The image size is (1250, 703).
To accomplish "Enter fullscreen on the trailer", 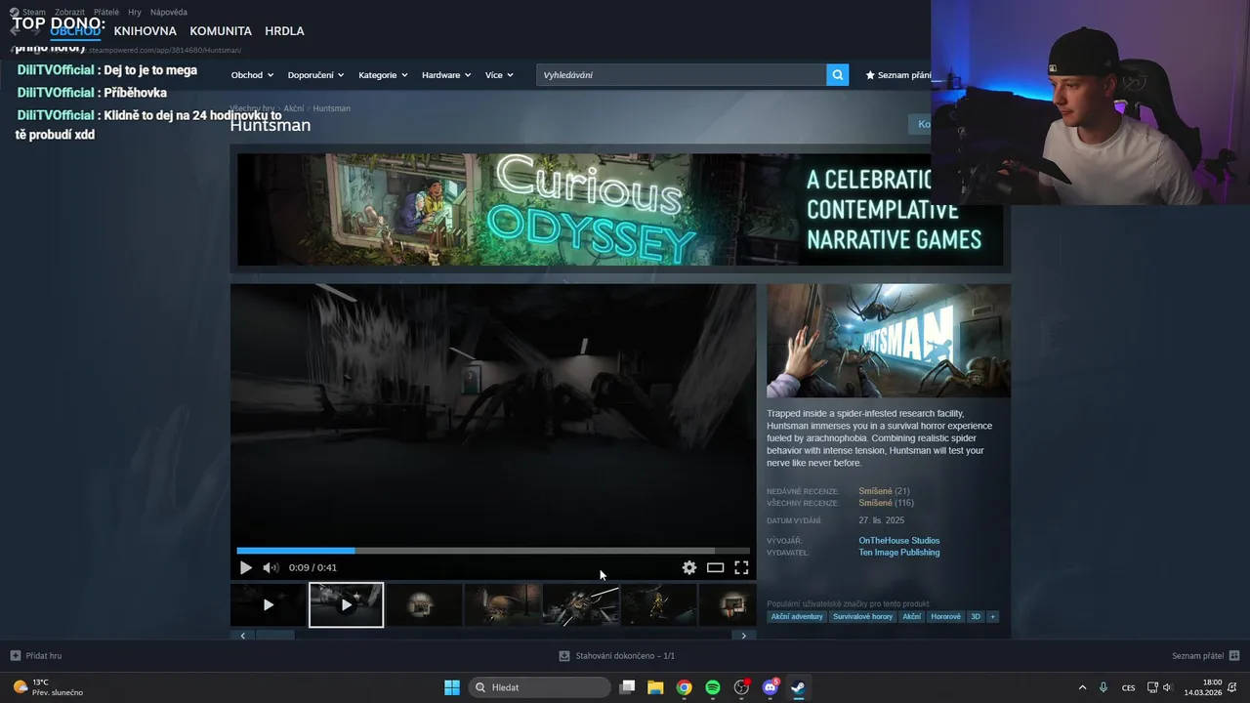I will 741,567.
